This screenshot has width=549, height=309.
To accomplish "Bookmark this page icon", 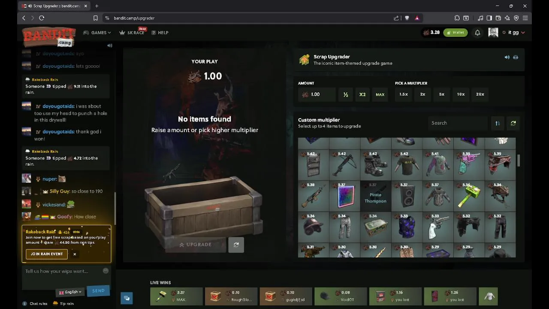I will (96, 18).
